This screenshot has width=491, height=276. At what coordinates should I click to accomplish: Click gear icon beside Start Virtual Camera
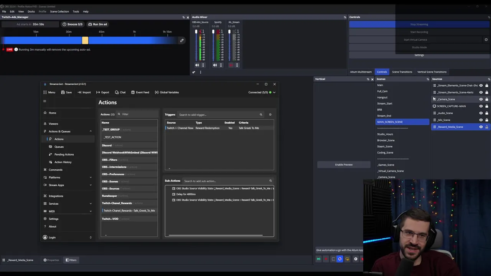coord(486,39)
